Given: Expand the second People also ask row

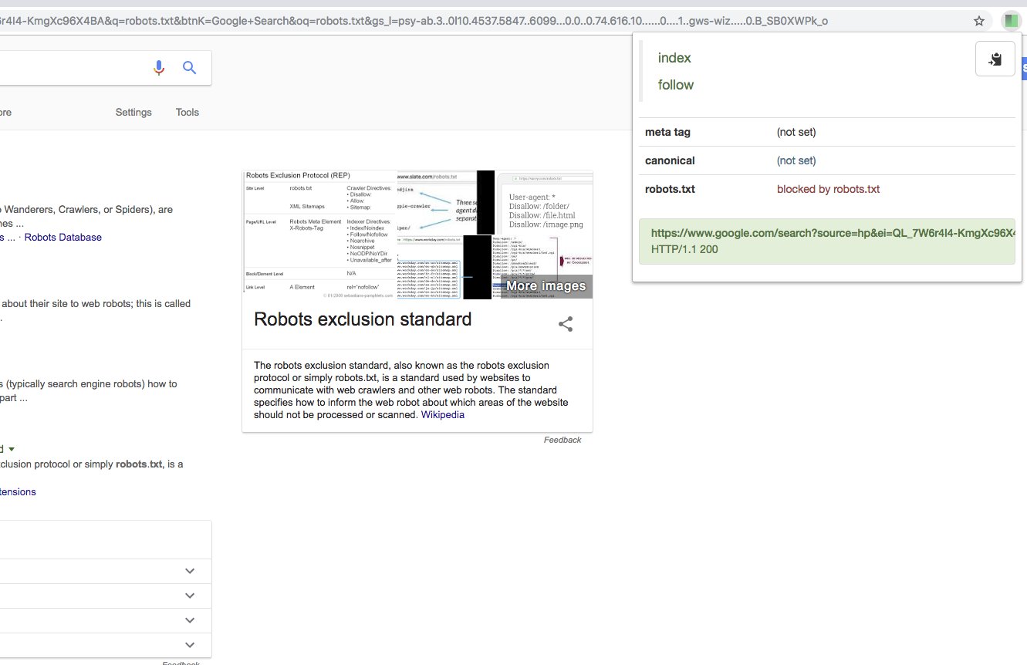Looking at the screenshot, I should coord(190,596).
